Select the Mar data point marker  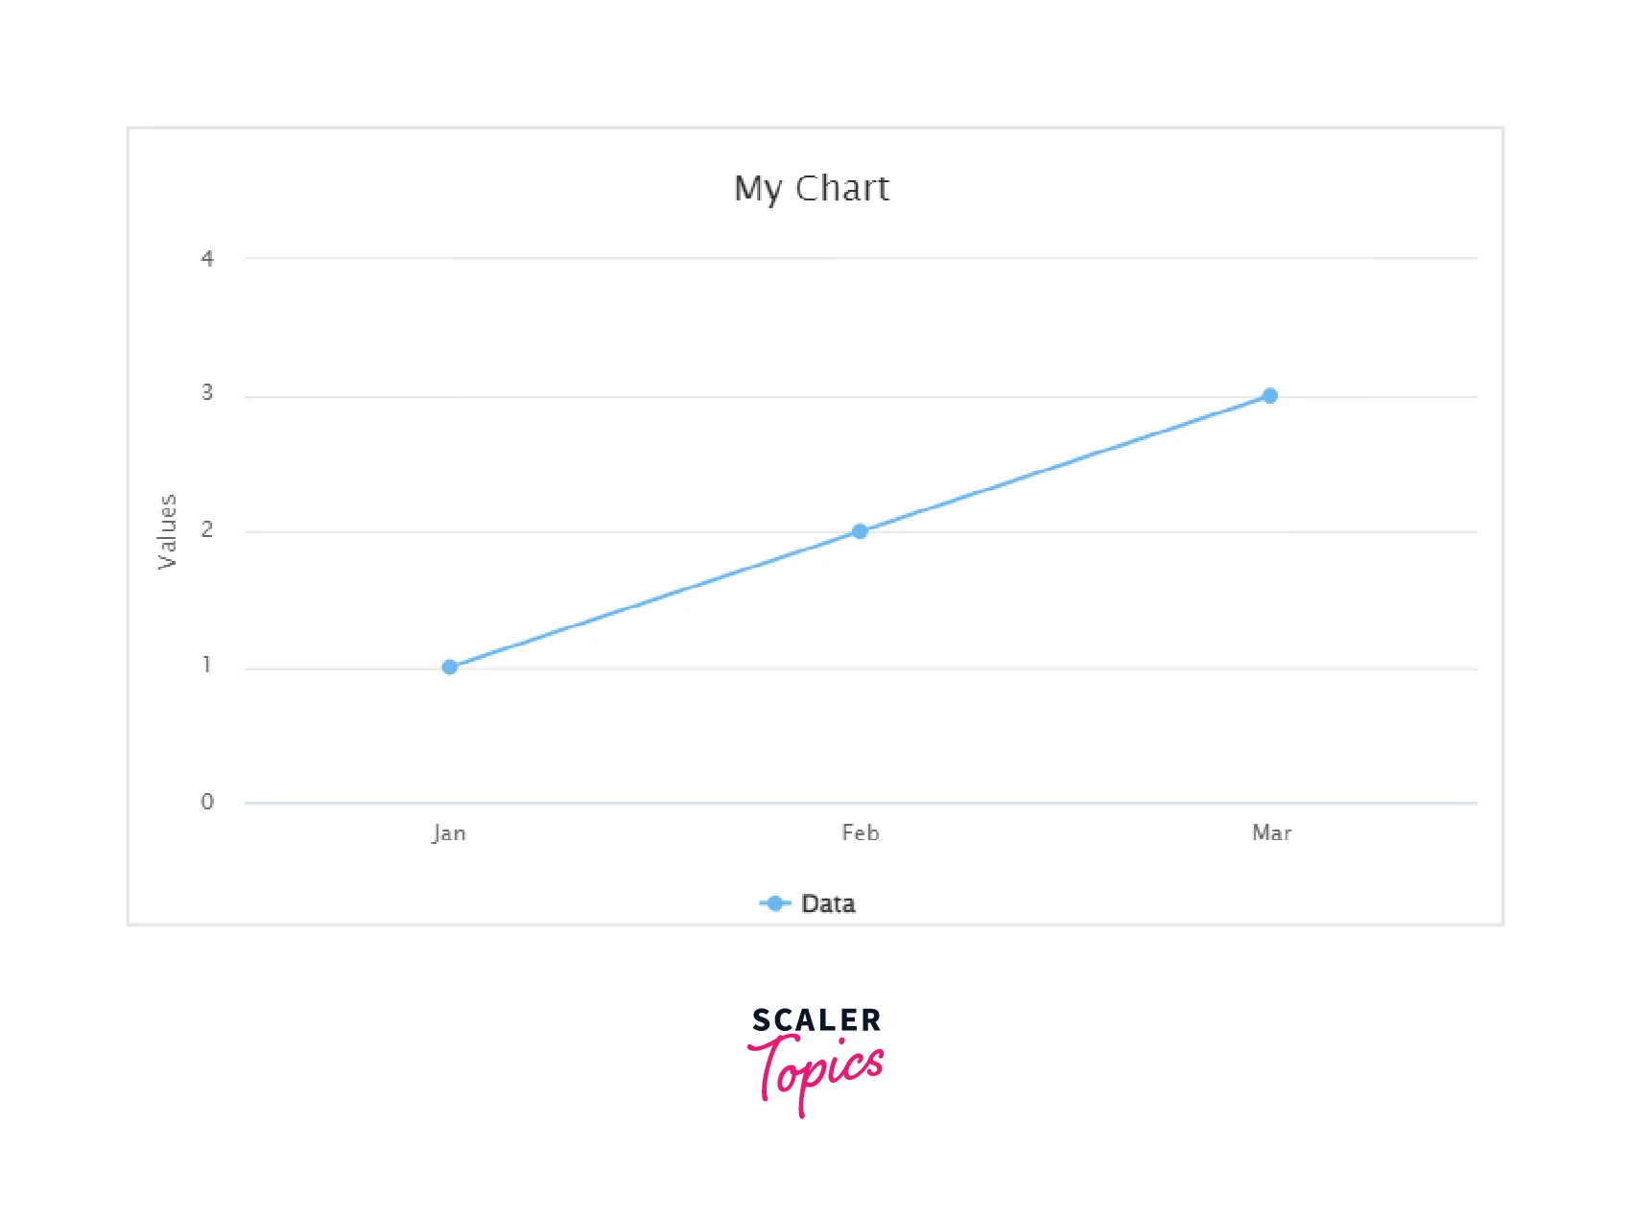(x=1270, y=396)
